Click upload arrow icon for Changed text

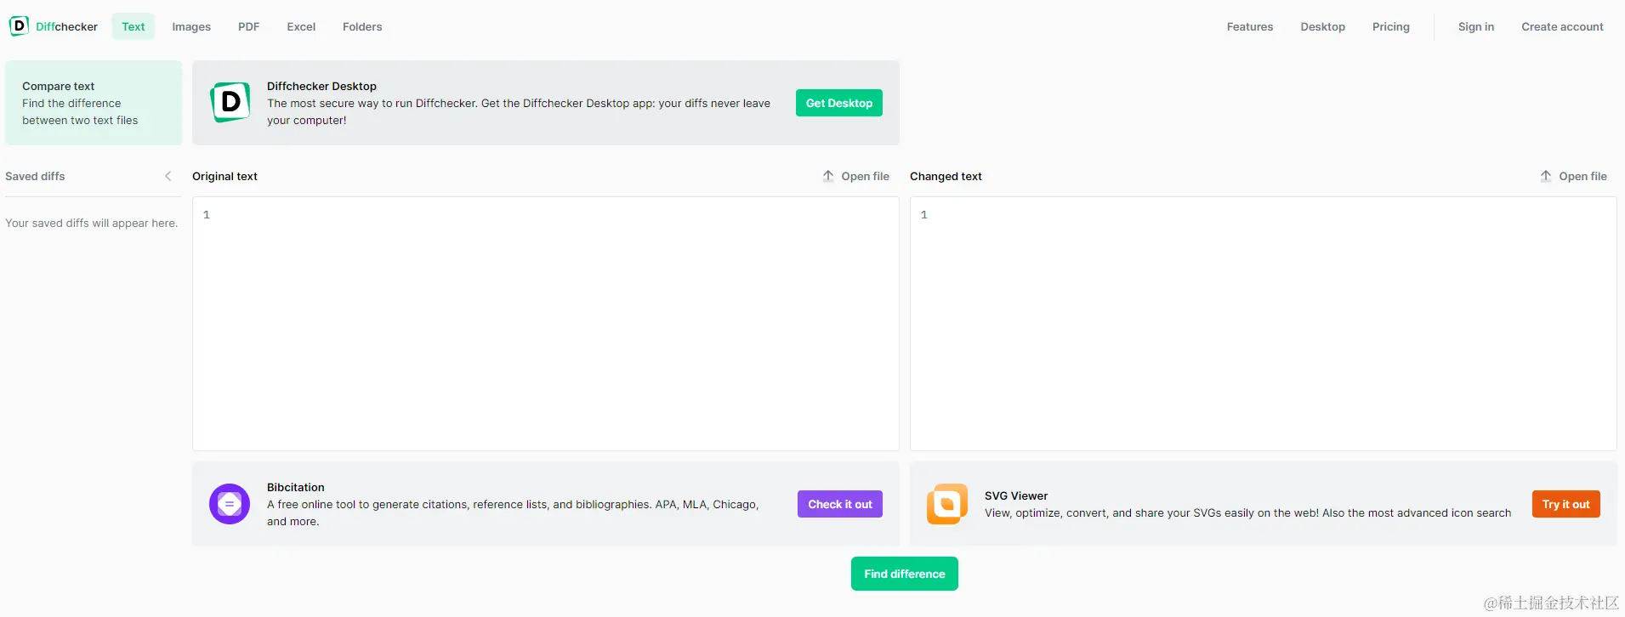point(1546,176)
